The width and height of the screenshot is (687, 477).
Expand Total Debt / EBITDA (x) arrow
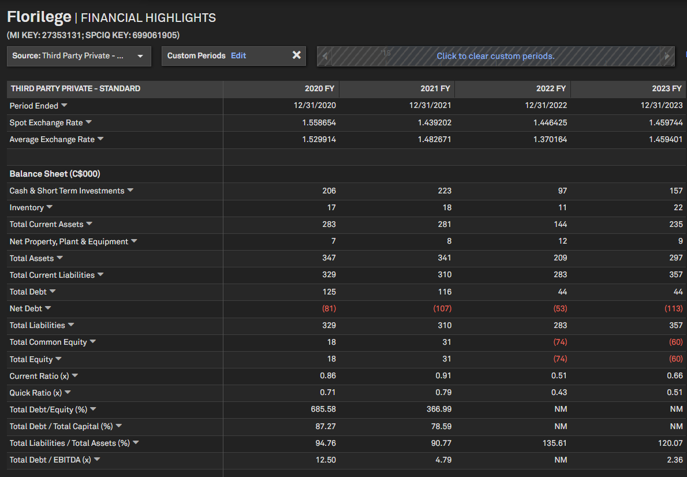click(x=97, y=460)
